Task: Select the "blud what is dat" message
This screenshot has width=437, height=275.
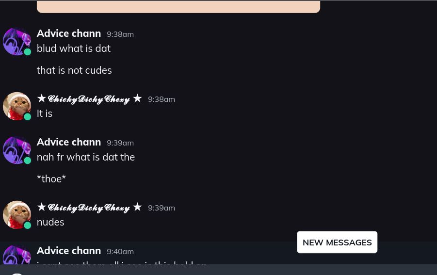Action: click(74, 49)
